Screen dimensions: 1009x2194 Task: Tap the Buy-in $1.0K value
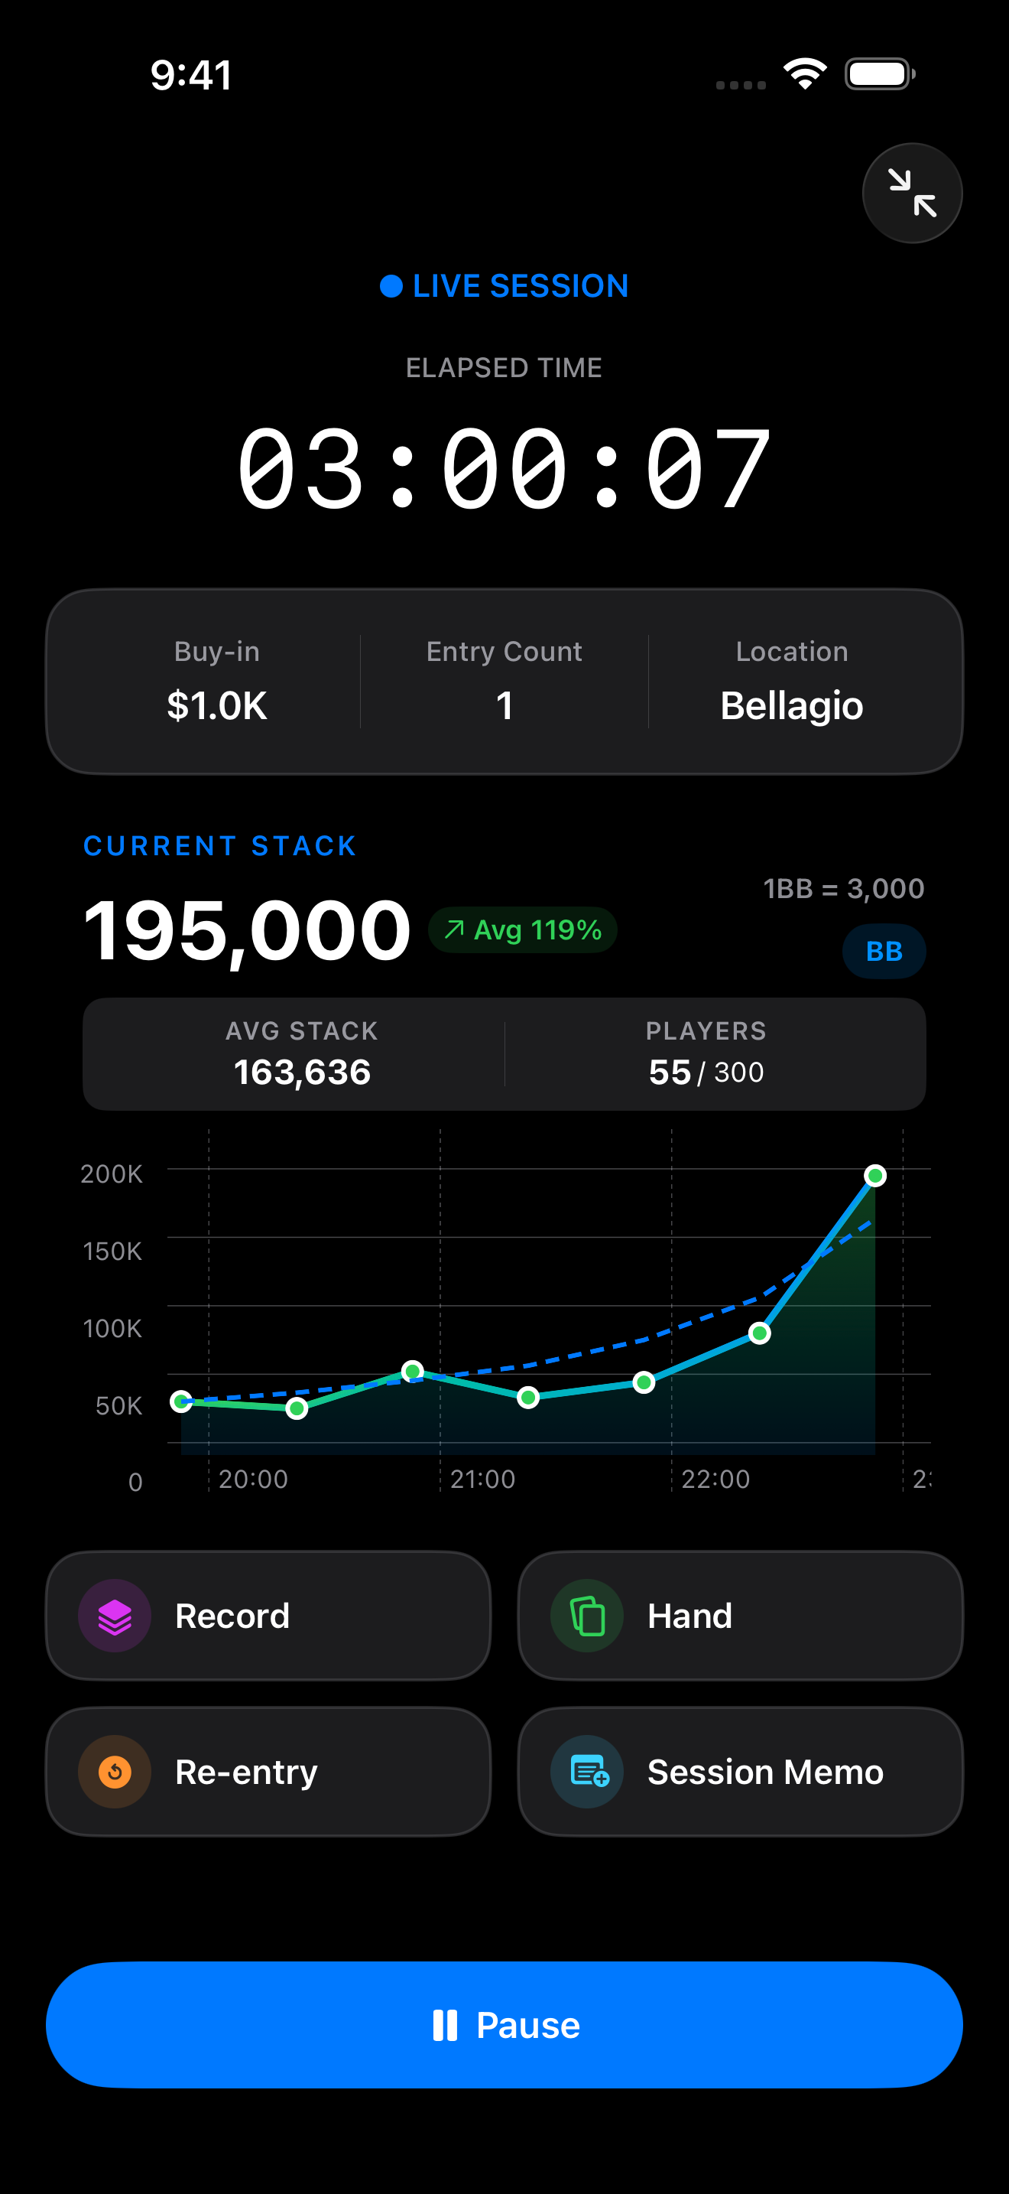coord(217,705)
